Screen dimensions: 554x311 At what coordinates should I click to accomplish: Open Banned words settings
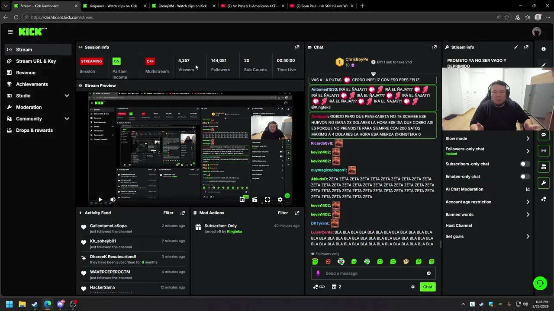click(487, 215)
